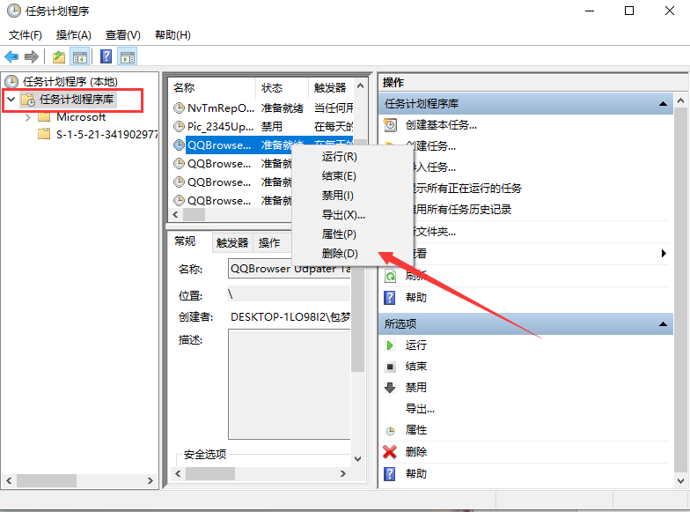The width and height of the screenshot is (690, 512).
Task: Click the Create Basic Task icon
Action: (390, 125)
